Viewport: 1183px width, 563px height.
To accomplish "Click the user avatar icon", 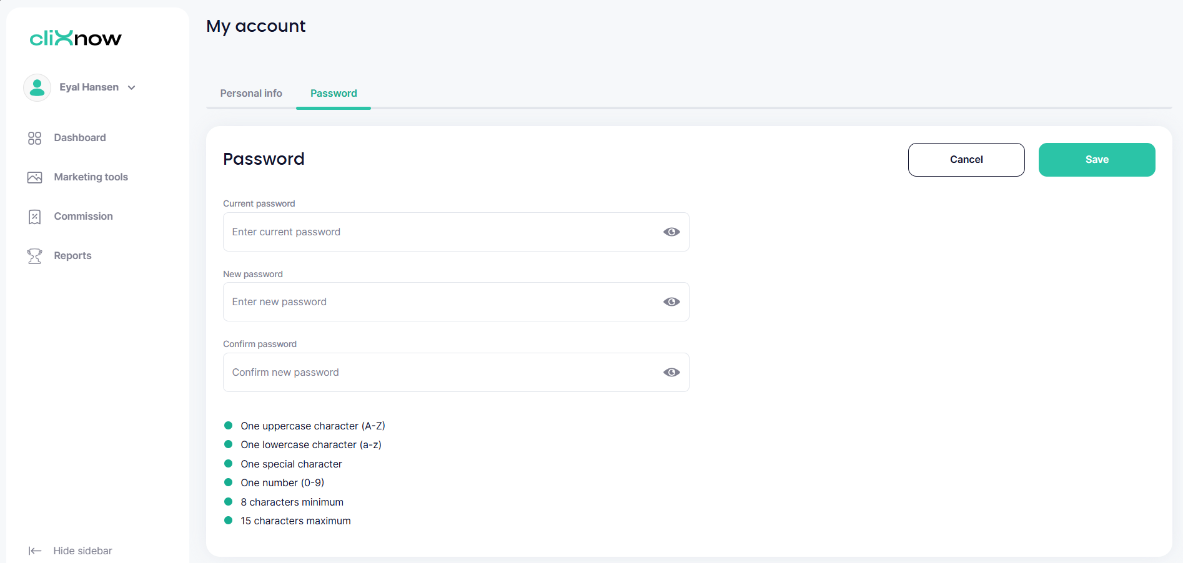I will pyautogui.click(x=37, y=87).
